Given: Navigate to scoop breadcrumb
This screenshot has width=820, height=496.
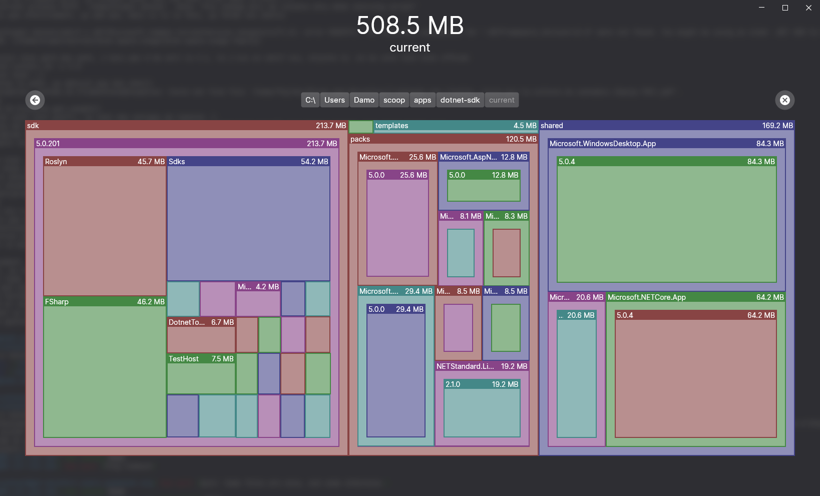Looking at the screenshot, I should pyautogui.click(x=394, y=100).
